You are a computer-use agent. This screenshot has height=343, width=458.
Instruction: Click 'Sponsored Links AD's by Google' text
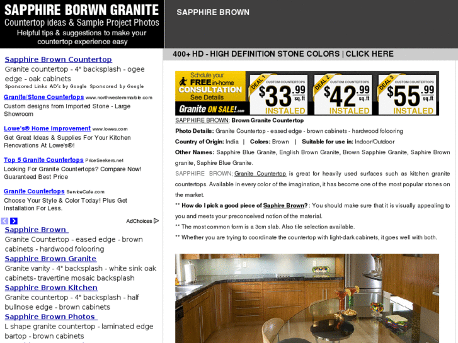[x=45, y=86]
